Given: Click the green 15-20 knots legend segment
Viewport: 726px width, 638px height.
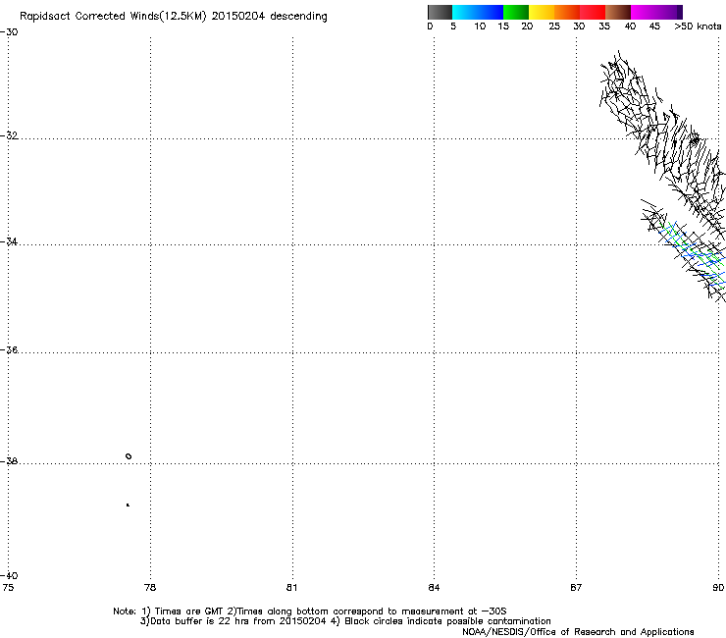Looking at the screenshot, I should pyautogui.click(x=515, y=12).
